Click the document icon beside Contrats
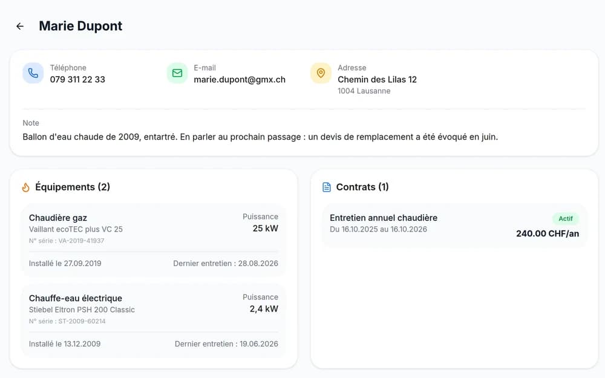 327,187
